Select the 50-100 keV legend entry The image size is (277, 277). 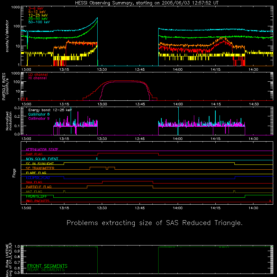(x=39, y=22)
